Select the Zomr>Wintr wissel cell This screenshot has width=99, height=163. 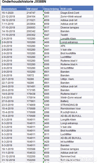(77, 16)
